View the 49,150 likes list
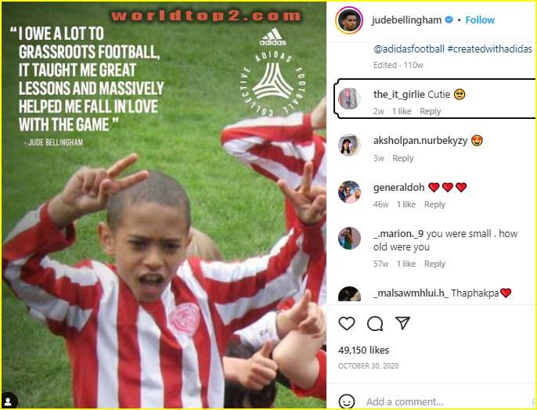 363,350
